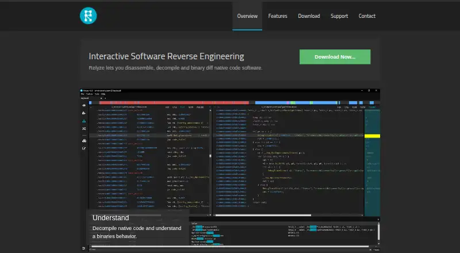
Task: Click the red segment of the overview bar
Action: (x=174, y=103)
